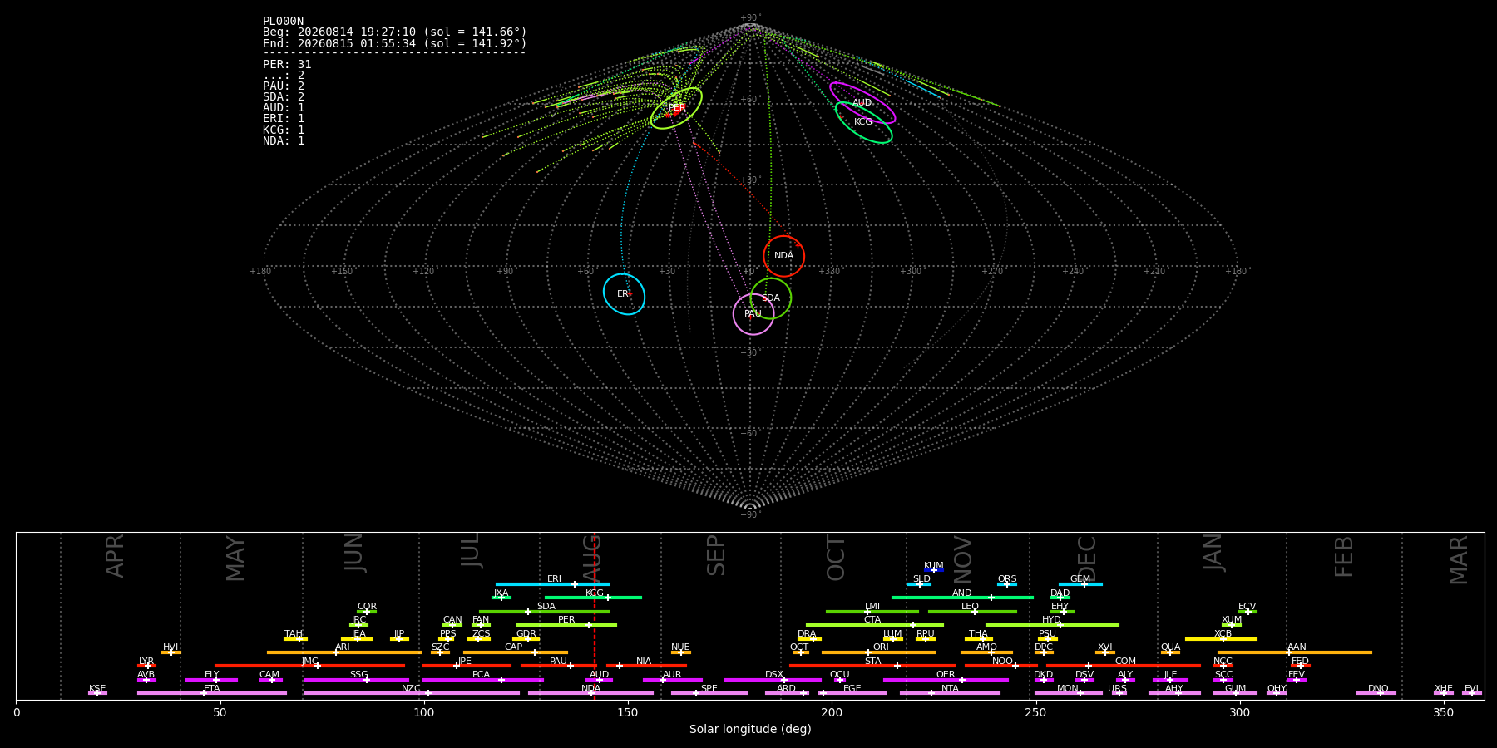Image resolution: width=1497 pixels, height=748 pixels.
Task: Click the AUD radiant ellipse
Action: 862,103
